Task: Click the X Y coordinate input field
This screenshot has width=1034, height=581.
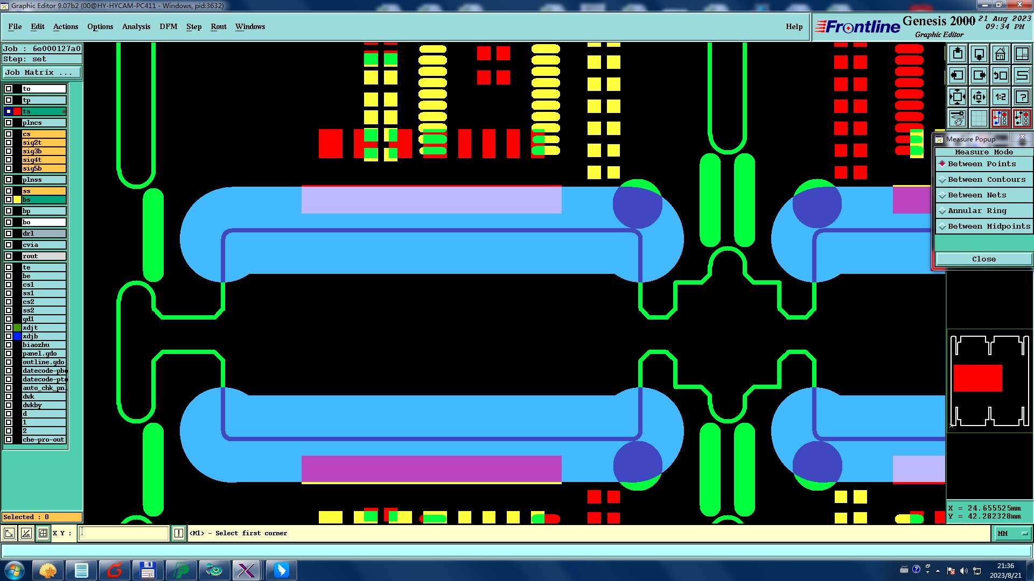Action: click(x=124, y=533)
